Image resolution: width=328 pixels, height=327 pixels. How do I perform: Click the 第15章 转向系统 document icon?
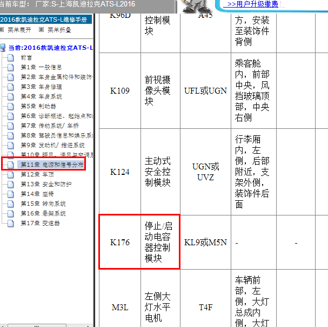(11, 204)
